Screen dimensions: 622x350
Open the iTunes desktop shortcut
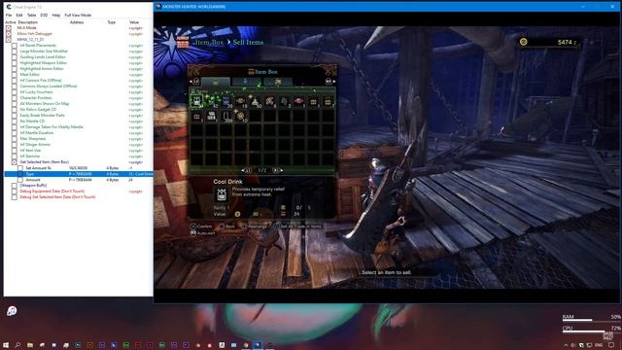[x=12, y=311]
